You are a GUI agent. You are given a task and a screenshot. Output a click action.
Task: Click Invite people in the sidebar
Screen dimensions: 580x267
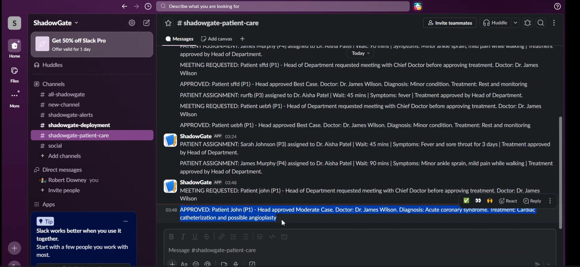[92, 190]
